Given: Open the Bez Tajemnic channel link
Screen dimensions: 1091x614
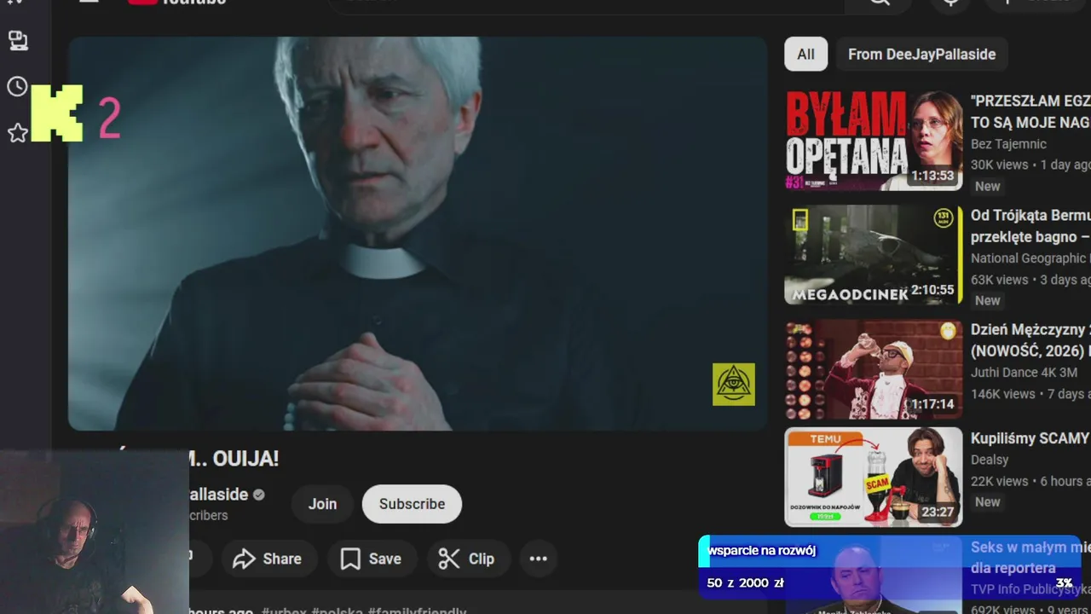Looking at the screenshot, I should pyautogui.click(x=1008, y=144).
